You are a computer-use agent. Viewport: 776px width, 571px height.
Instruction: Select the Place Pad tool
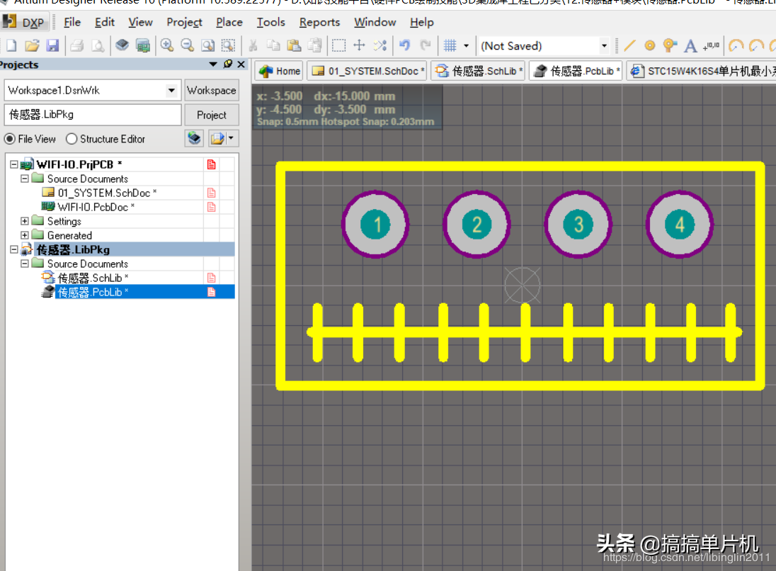649,46
